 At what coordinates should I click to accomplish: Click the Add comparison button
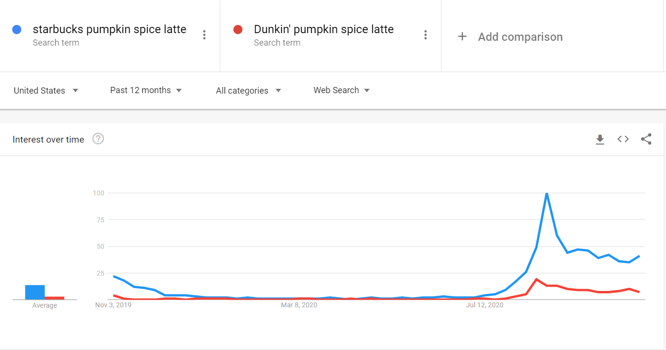pos(511,36)
